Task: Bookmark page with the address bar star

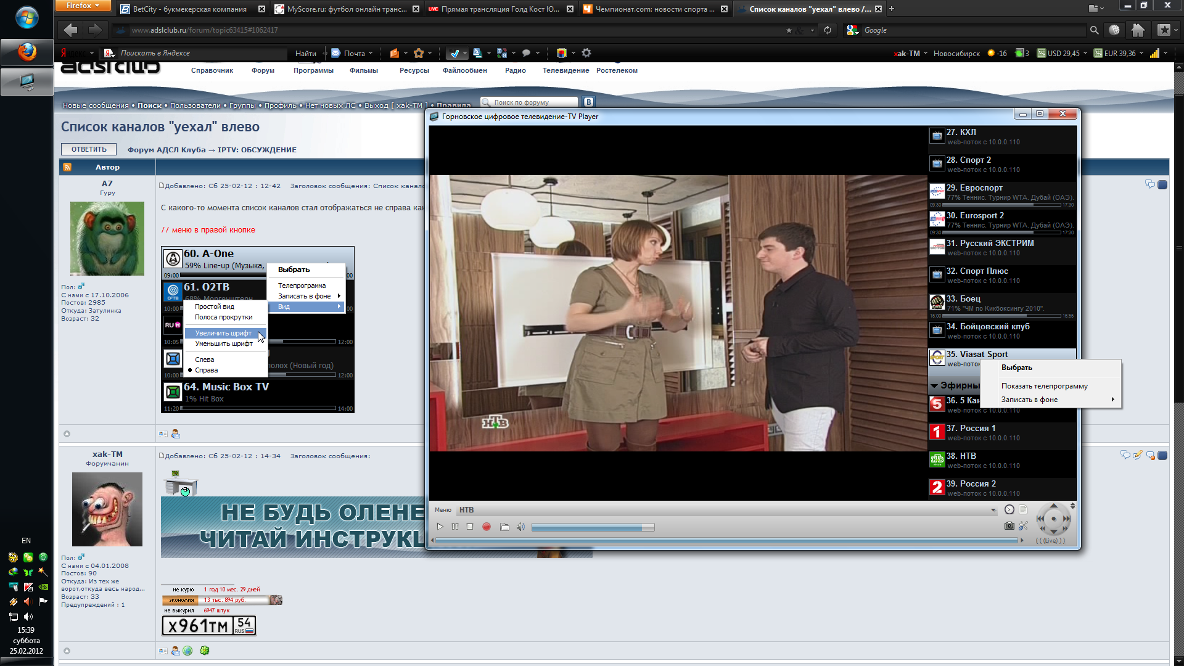Action: pyautogui.click(x=789, y=30)
